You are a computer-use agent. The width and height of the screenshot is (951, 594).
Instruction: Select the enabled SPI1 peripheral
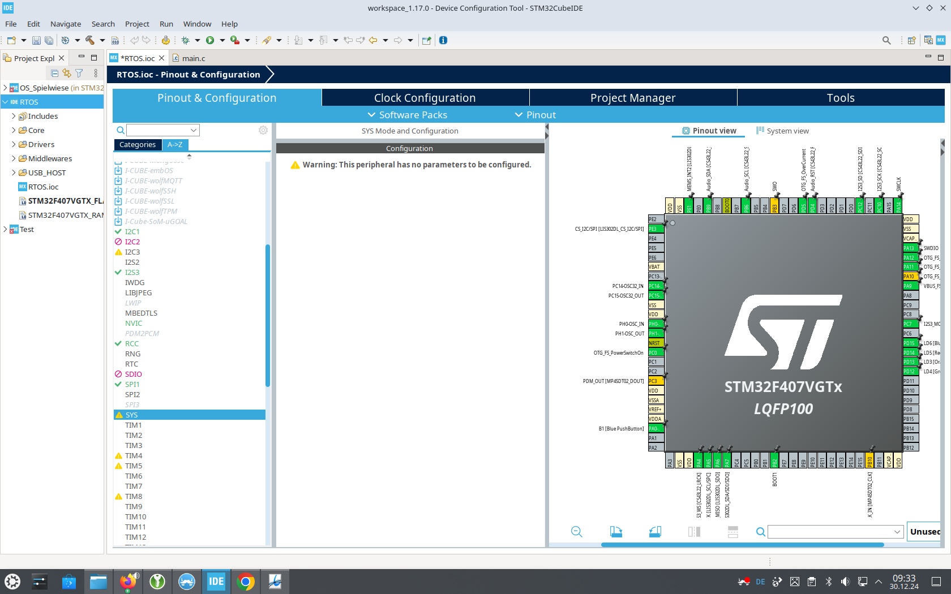point(131,384)
